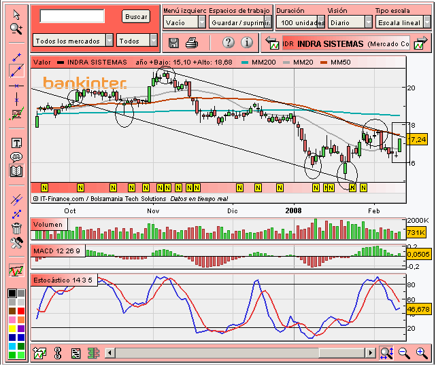The height and width of the screenshot is (366, 436).
Task: Open the Escala lineal dropdown
Action: point(403,22)
